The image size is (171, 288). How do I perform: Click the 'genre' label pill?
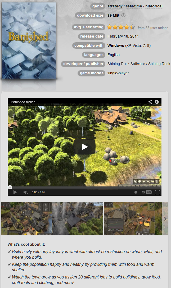(98, 6)
